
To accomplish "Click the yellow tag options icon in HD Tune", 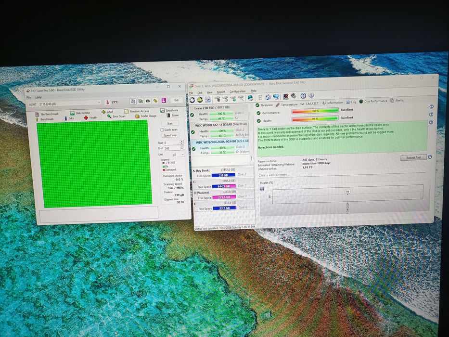I will [155, 101].
